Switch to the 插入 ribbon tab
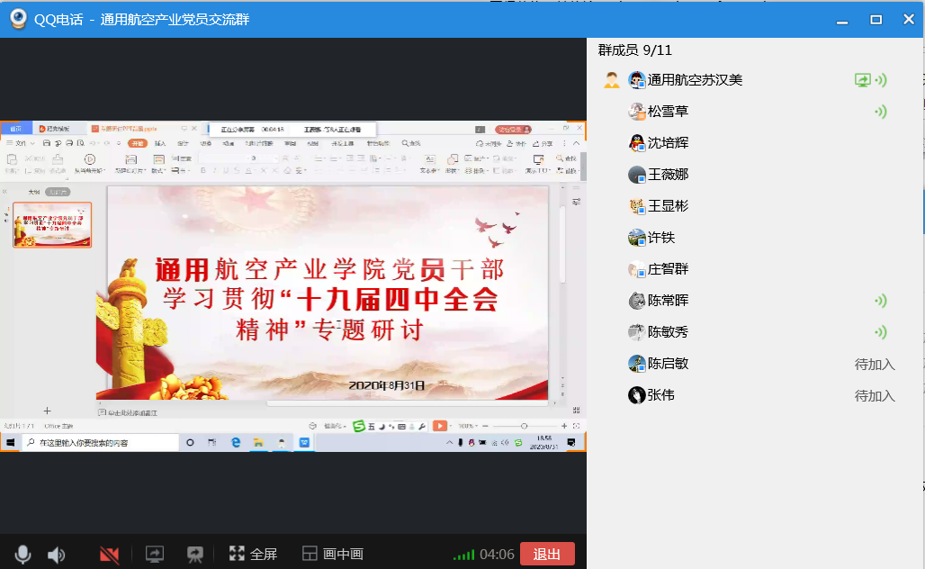Image resolution: width=925 pixels, height=569 pixels. 160,143
